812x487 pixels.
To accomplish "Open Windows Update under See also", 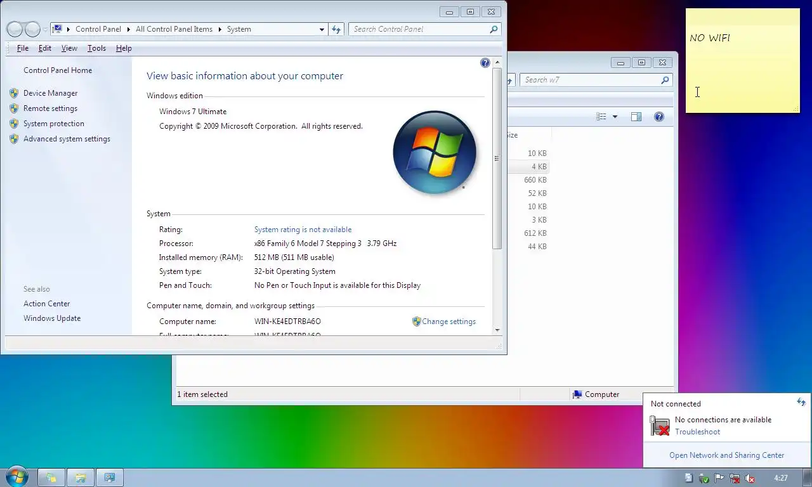I will [52, 318].
